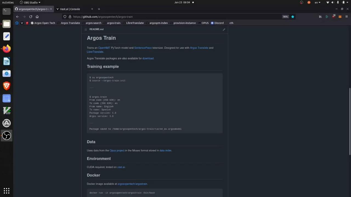
Task: Click the pencil icon to edit README.md
Action: tap(224, 29)
